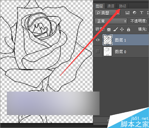
Task: Enable lock position move icon
Action: [122, 29]
